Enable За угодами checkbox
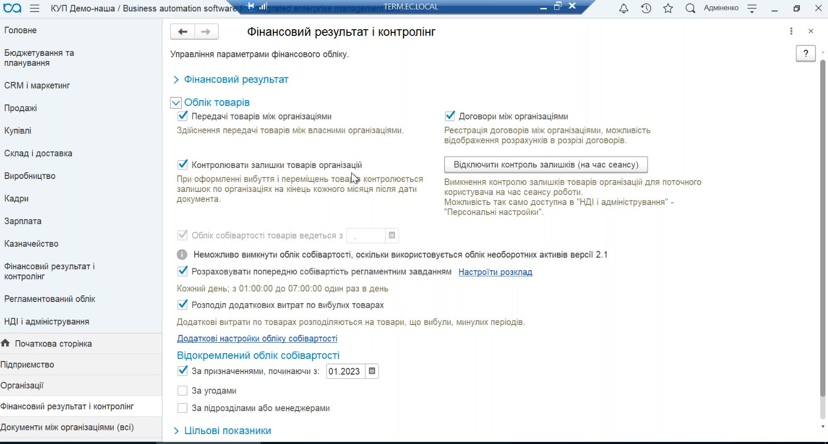Screen dimensions: 828x444 click(183, 390)
